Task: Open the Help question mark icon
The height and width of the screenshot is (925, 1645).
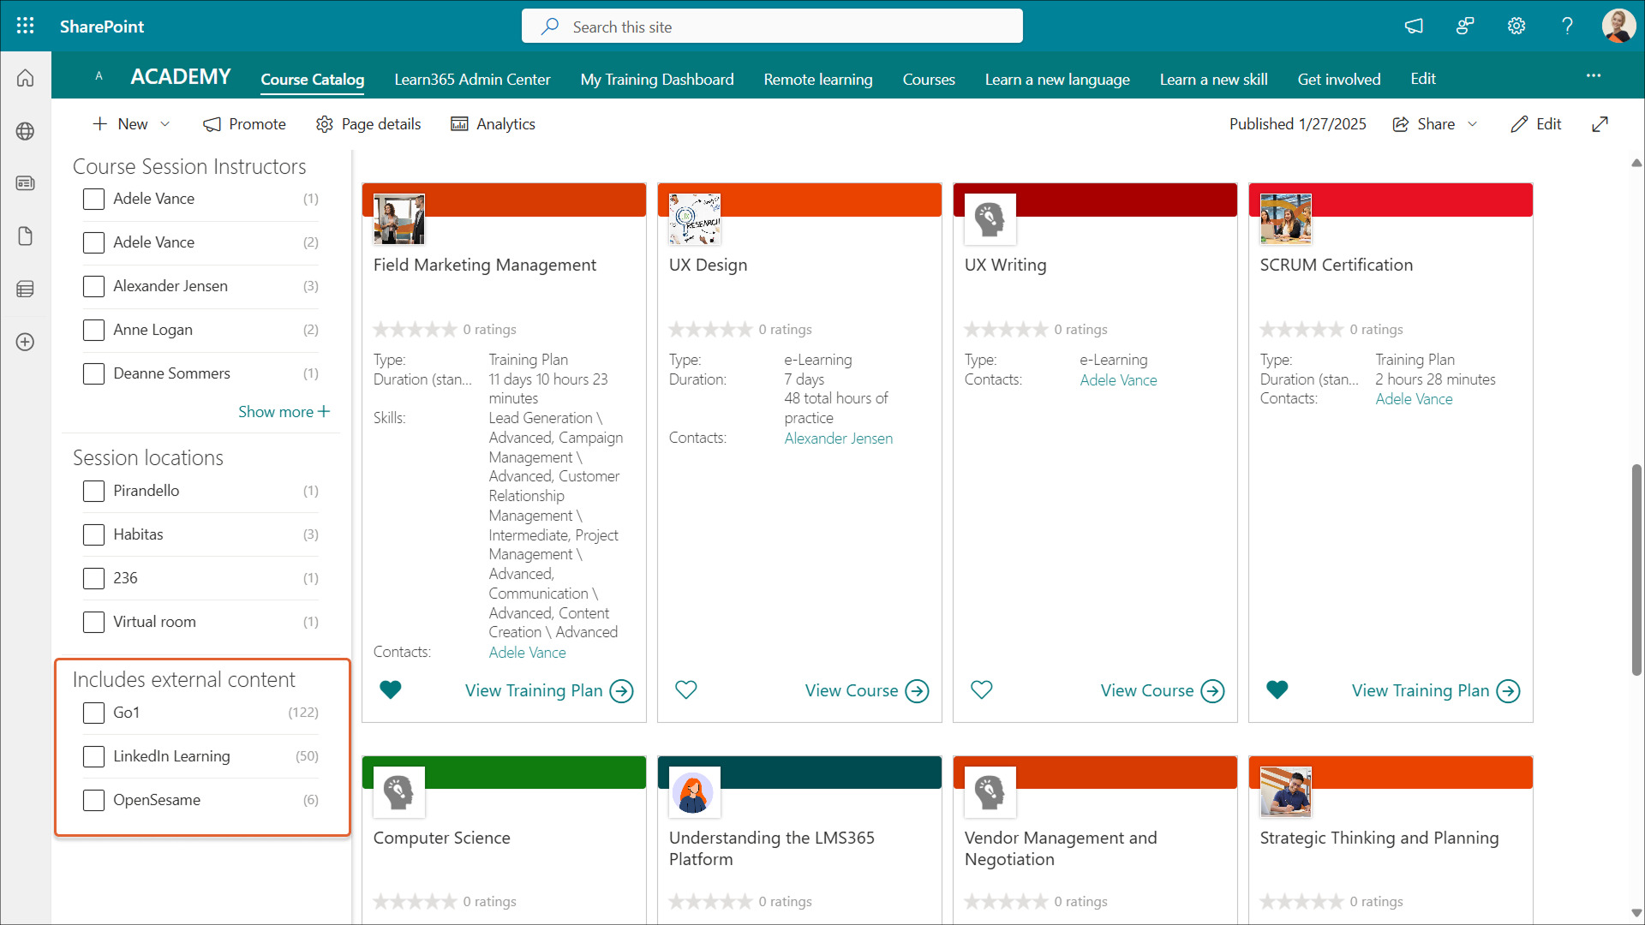Action: 1567,26
